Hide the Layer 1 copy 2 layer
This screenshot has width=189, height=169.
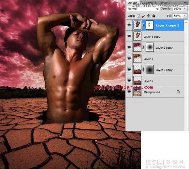tap(129, 25)
